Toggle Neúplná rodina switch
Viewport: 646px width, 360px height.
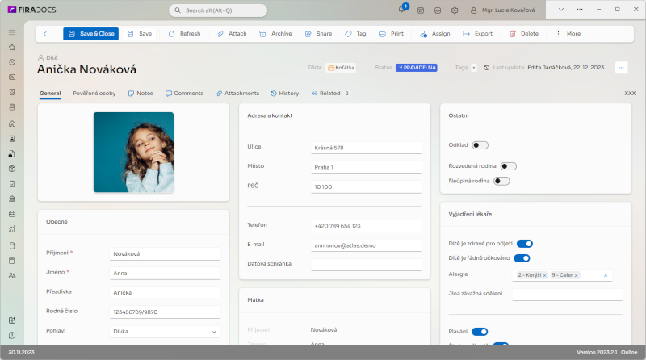point(501,181)
